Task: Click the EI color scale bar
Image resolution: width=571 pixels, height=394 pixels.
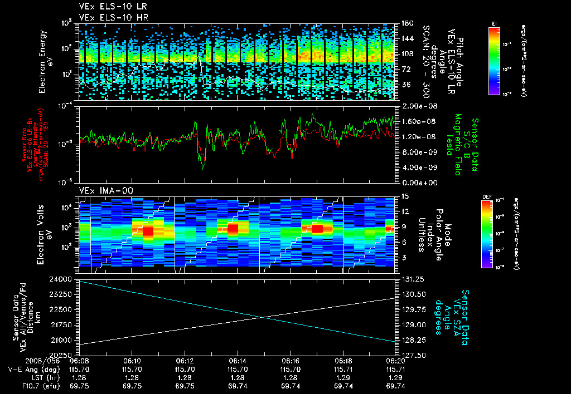Action: point(494,61)
